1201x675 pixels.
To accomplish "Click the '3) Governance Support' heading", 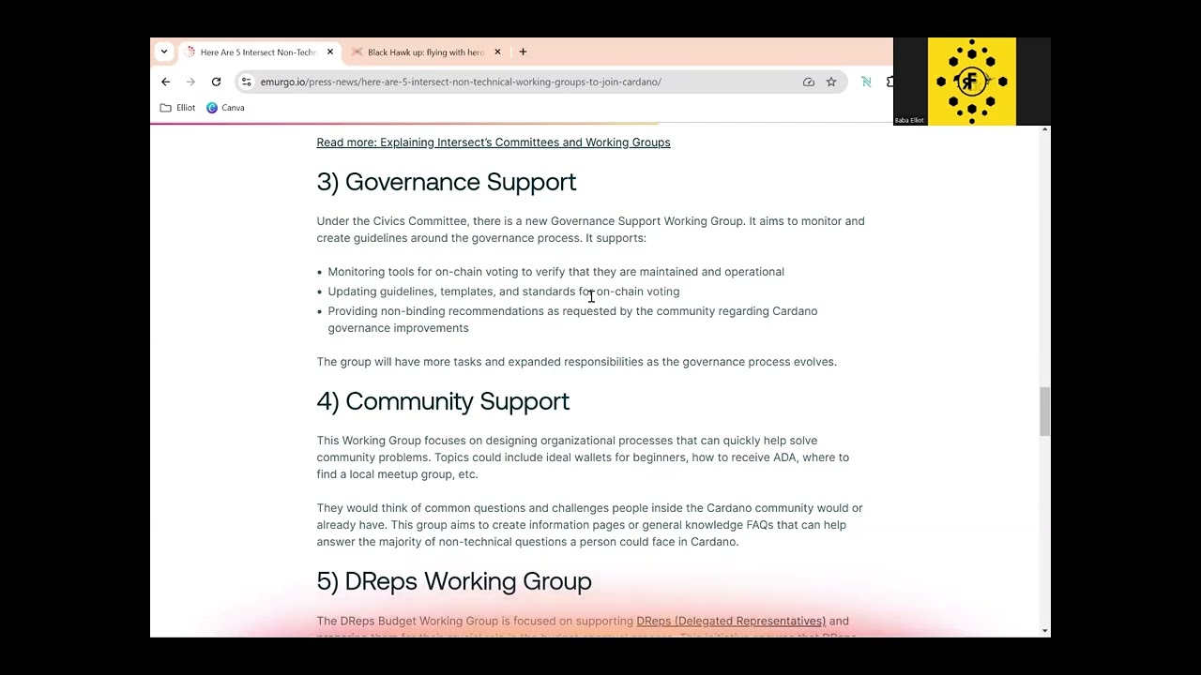I will coord(447,182).
